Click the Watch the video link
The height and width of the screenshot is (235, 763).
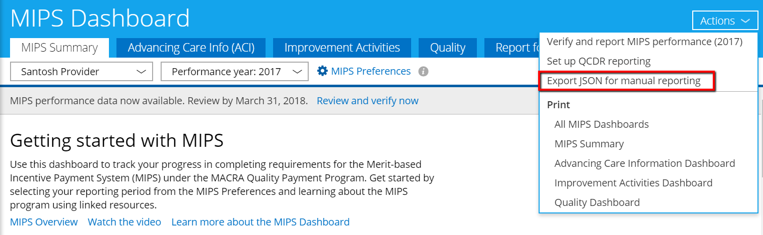124,222
